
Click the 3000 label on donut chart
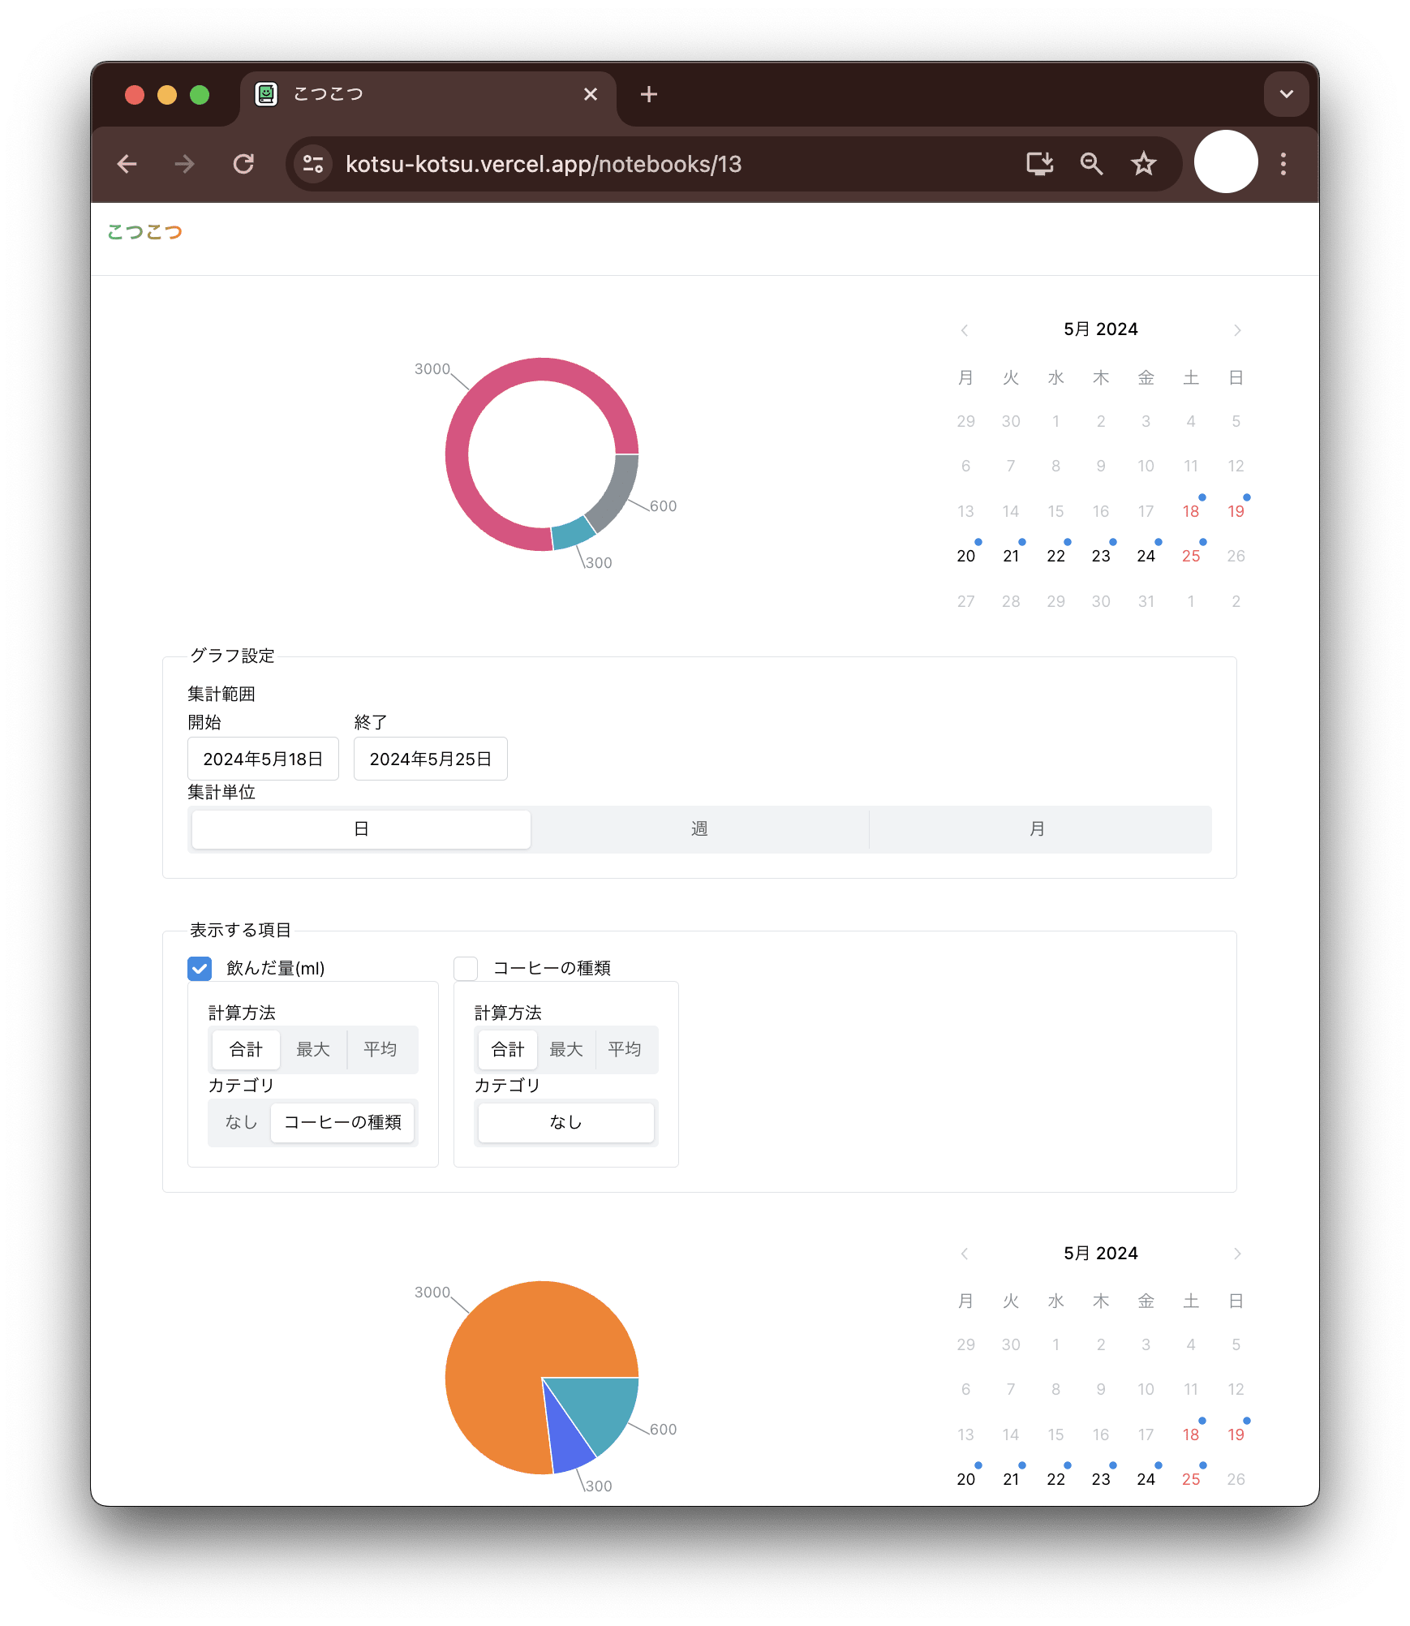[432, 369]
